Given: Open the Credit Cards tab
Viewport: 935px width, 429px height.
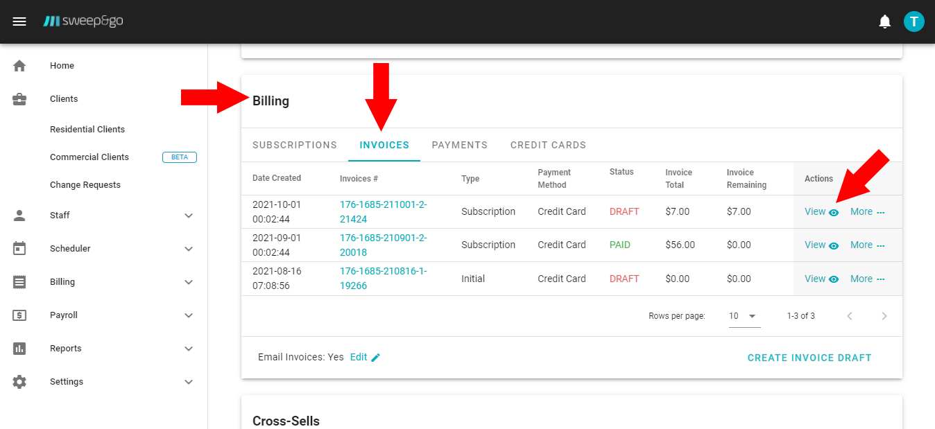Looking at the screenshot, I should [548, 145].
